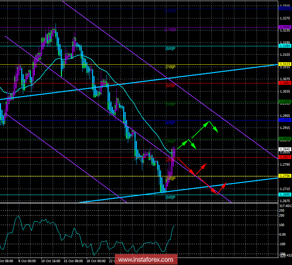Click the 1.3035 price scale value
The height and width of the screenshot is (265, 292).
(285, 91)
